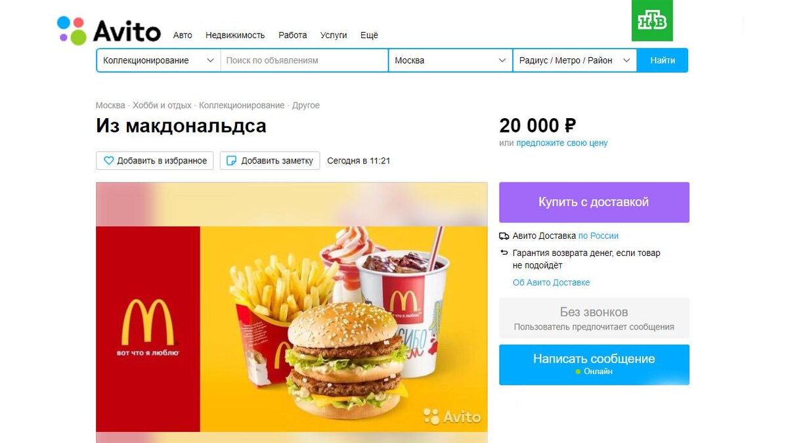Click the note icon for Добавить заметку
Screen dimensions: 788x443
[x=232, y=161]
